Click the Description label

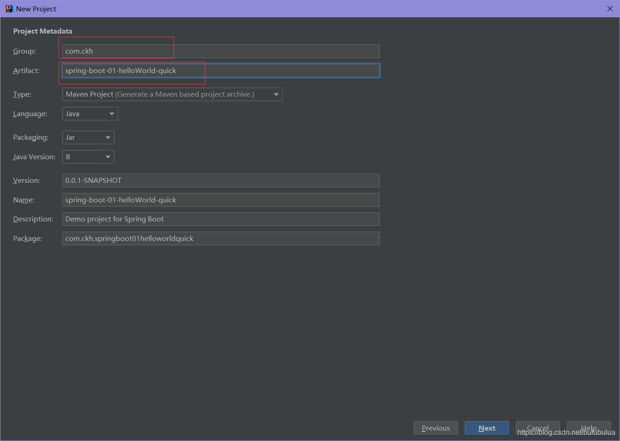(x=33, y=219)
